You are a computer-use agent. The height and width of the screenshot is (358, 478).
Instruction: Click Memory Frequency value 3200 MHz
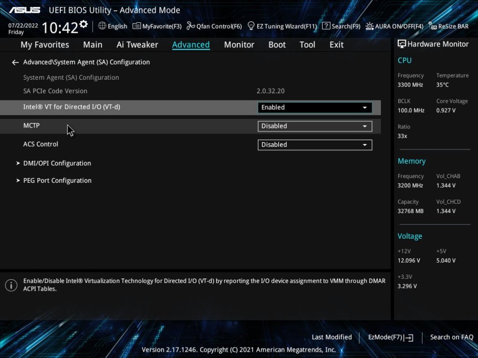pos(410,186)
